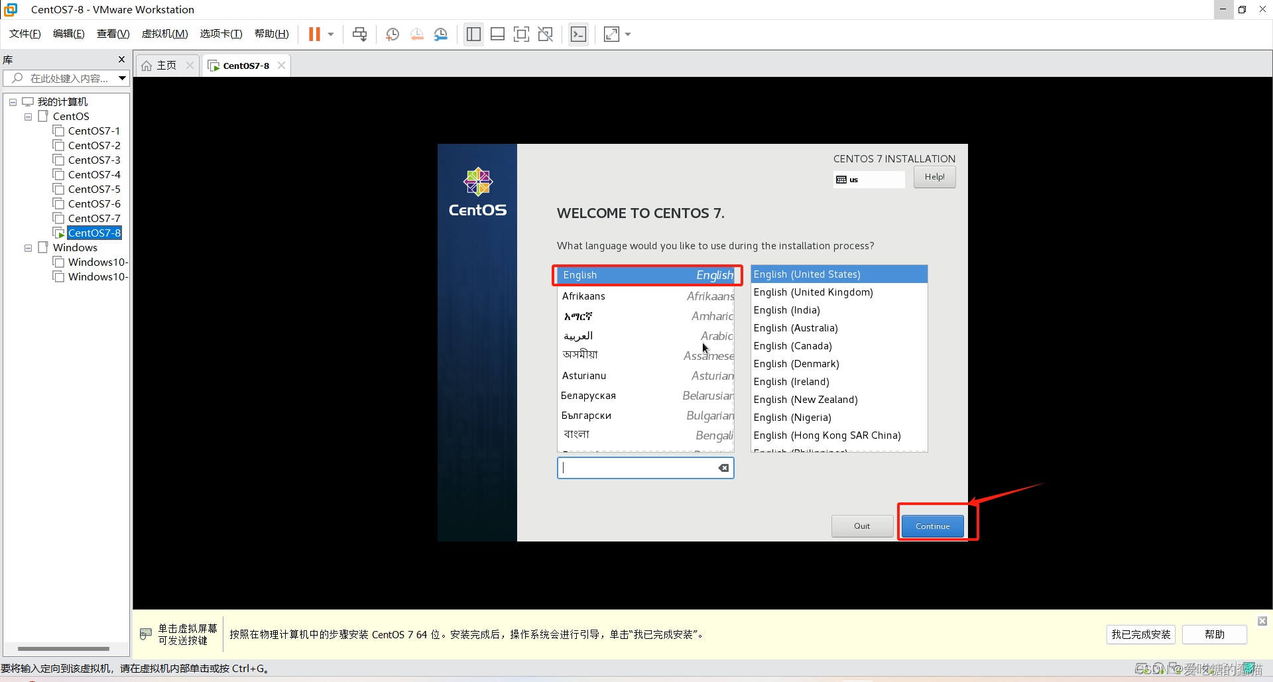Viewport: 1273px width, 682px height.
Task: Open the 文件(F) menu
Action: point(25,34)
